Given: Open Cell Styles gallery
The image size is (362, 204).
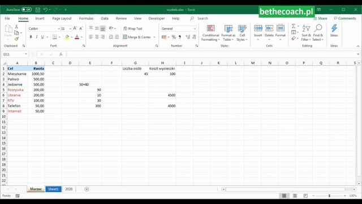Looking at the screenshot, I should pos(242,33).
